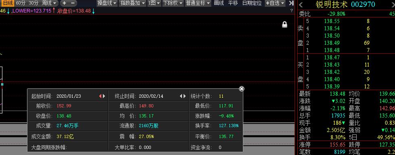395x155 pixels.
Task: Expand the 操盘线 dropdown
Action: click(107, 3)
